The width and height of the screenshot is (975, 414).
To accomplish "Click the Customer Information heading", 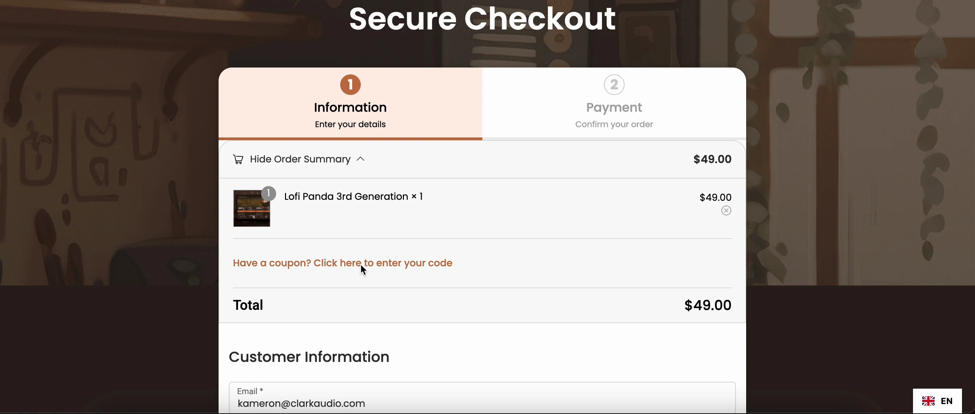I will [309, 357].
